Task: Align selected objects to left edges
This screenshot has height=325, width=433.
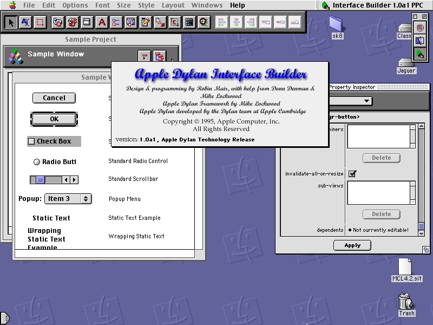Action: (221, 22)
